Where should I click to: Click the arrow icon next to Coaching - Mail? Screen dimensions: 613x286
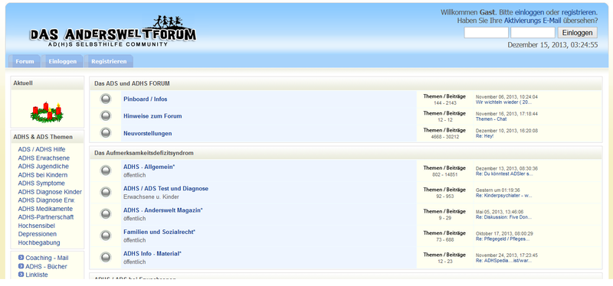coord(21,258)
